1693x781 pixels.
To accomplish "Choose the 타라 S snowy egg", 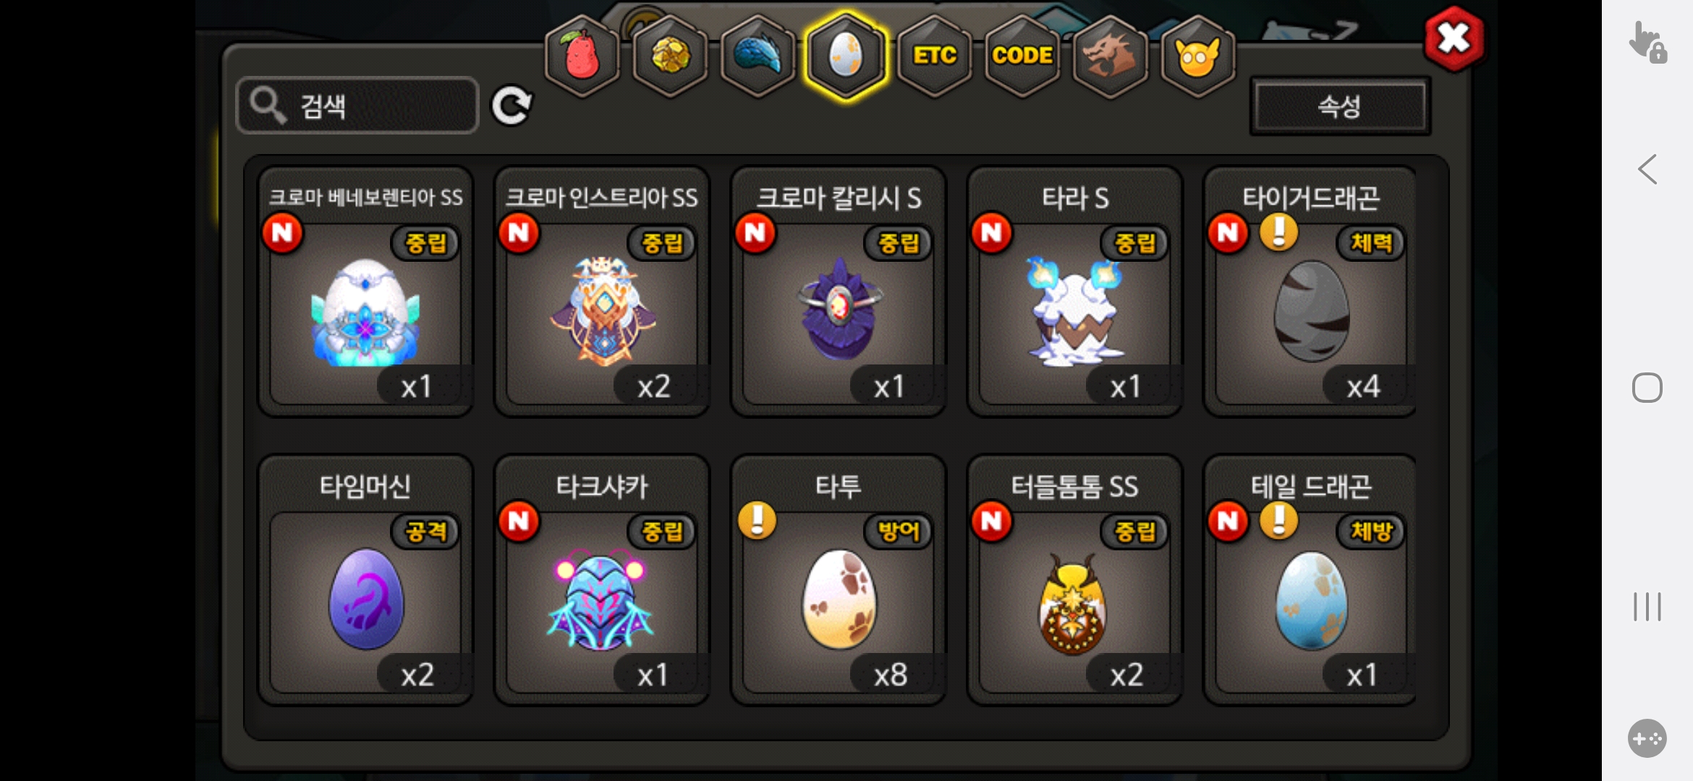I will [x=1074, y=291].
